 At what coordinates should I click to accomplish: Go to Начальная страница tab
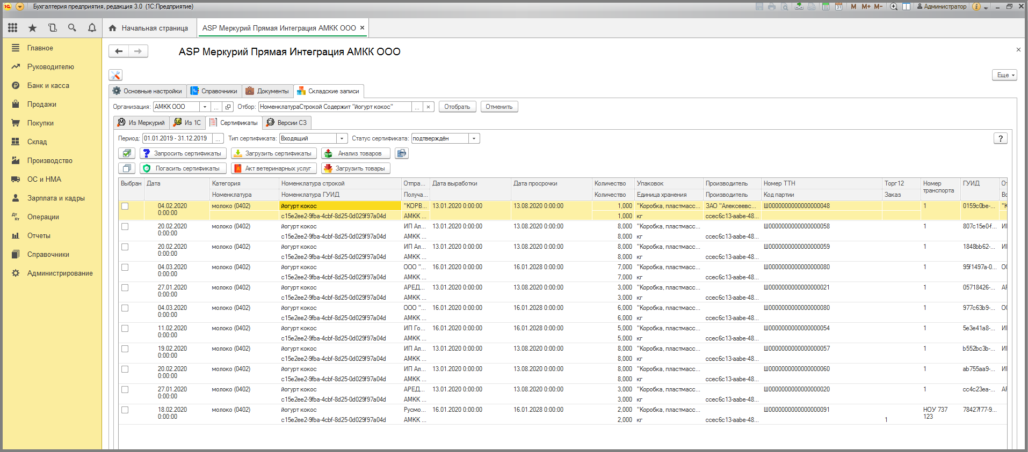(149, 28)
